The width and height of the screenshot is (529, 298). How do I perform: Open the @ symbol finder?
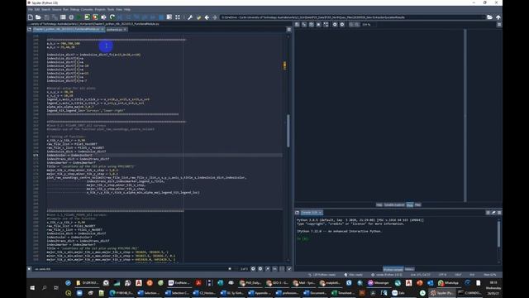71,17
